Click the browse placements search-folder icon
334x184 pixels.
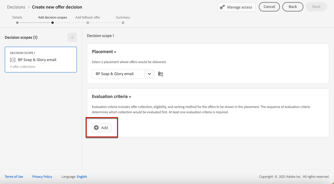tap(161, 74)
